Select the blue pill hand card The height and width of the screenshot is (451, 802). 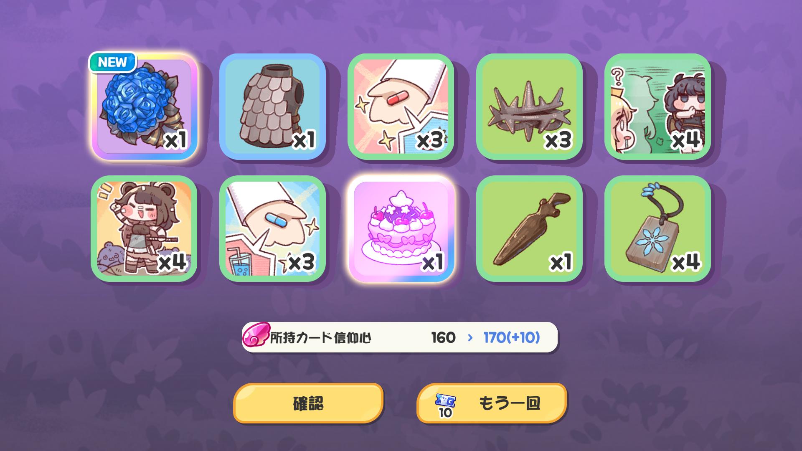pos(272,229)
